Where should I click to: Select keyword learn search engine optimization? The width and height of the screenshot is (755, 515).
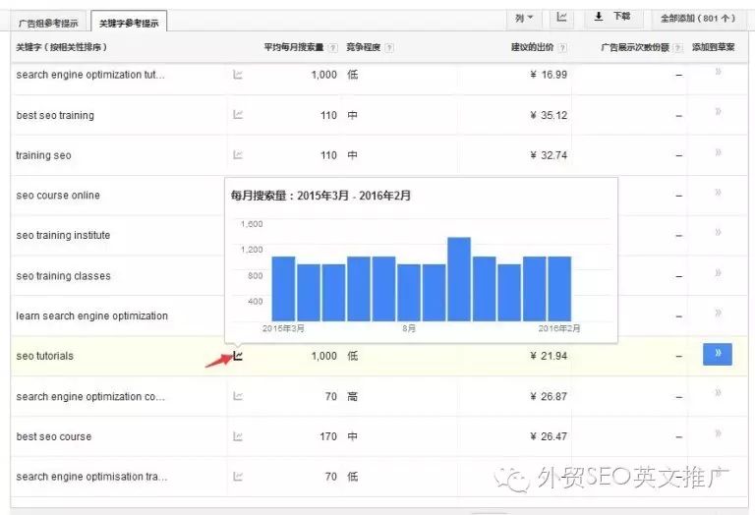(92, 315)
